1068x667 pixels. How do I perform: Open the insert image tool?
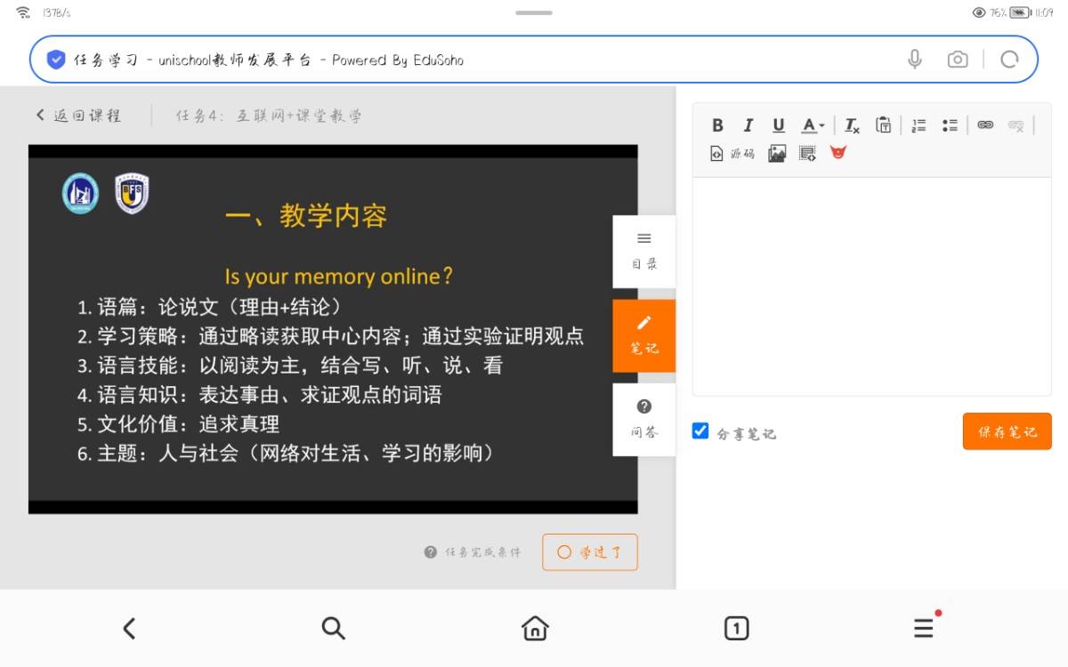777,153
